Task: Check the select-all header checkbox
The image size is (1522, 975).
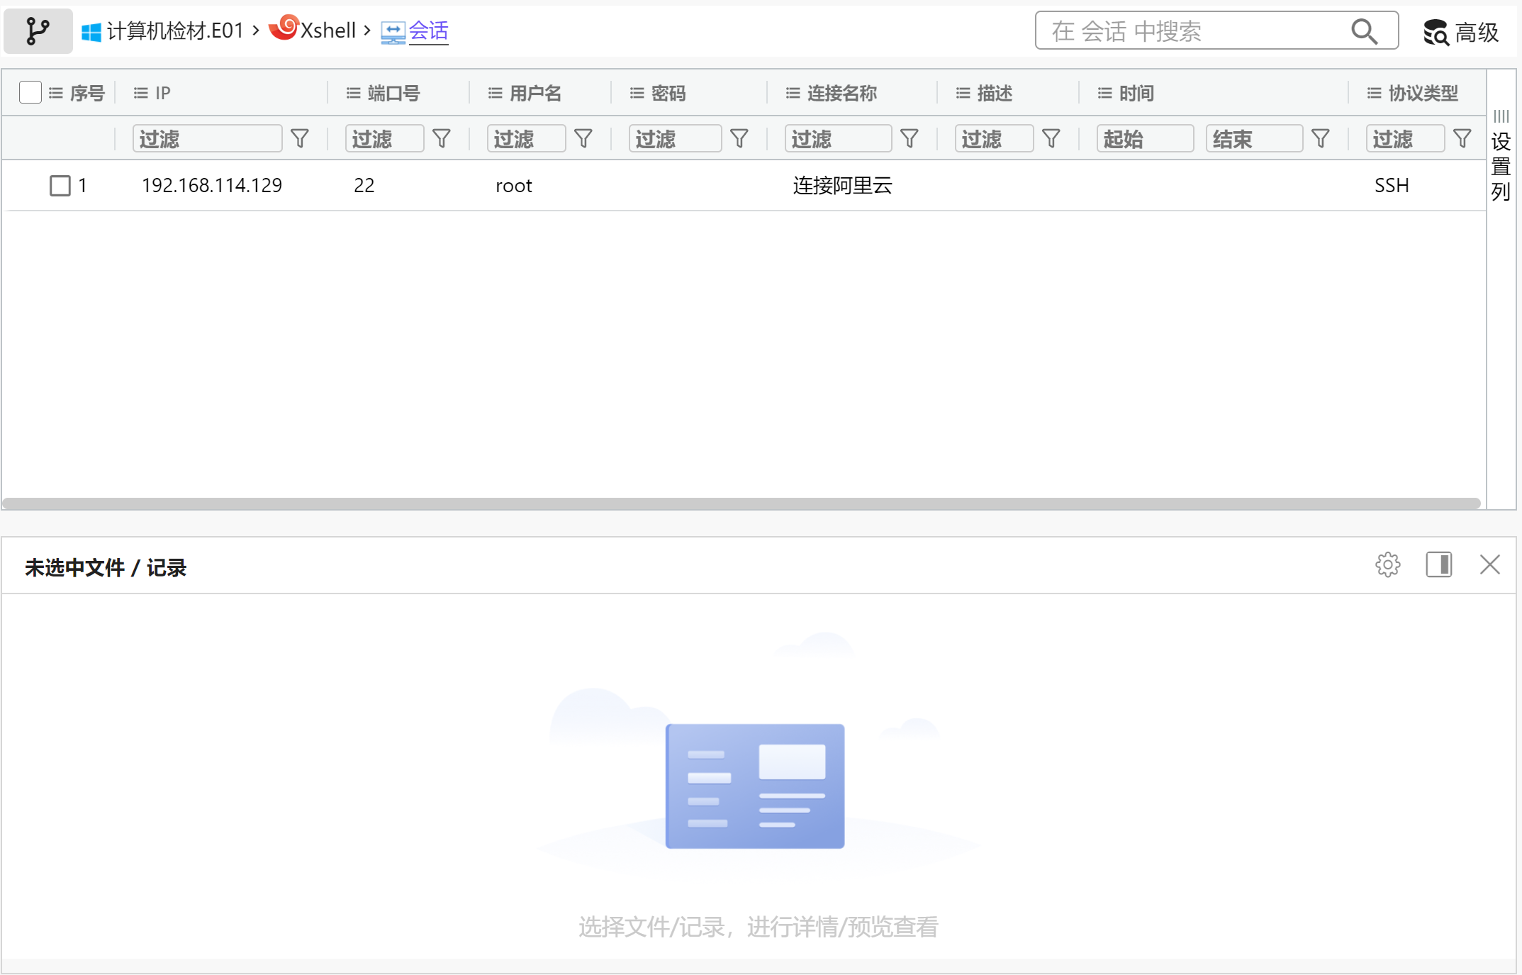Action: click(30, 93)
